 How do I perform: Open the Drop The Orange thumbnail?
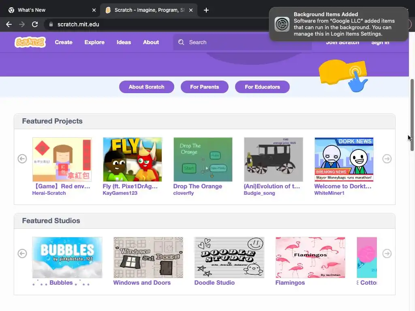click(x=203, y=160)
